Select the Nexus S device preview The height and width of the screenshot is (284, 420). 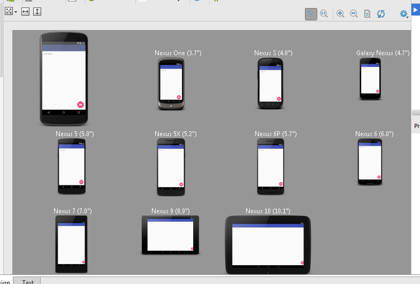coord(270,84)
